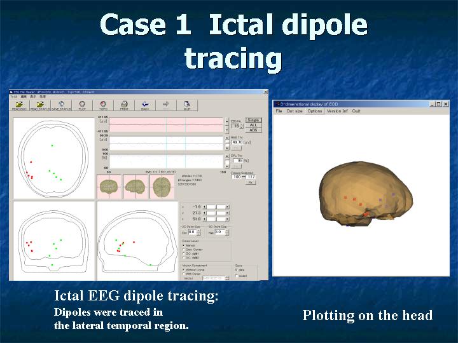The image size is (458, 343).
Task: Click the middle brain view thumbnail
Action: (x=135, y=187)
